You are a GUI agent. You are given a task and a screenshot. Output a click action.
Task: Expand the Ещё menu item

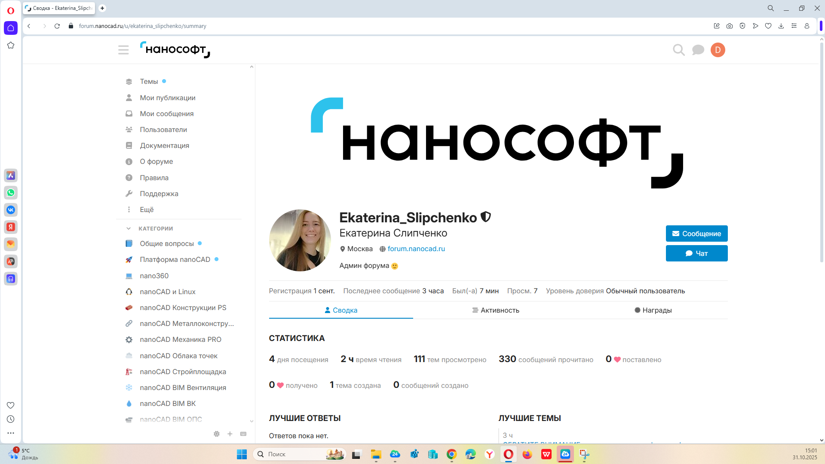tap(147, 209)
